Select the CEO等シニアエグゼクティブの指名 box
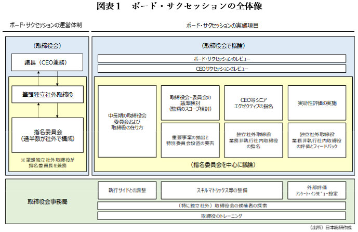This screenshot has width=358, height=232. 253,102
